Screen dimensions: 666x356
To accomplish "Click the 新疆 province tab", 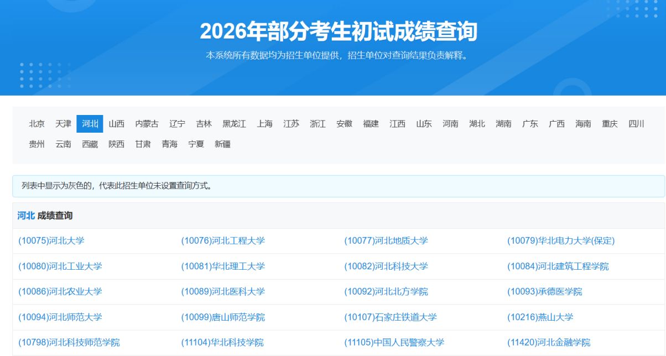I will tap(223, 144).
